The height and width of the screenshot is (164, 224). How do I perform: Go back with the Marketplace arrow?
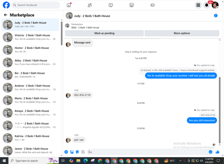[x=5, y=15]
